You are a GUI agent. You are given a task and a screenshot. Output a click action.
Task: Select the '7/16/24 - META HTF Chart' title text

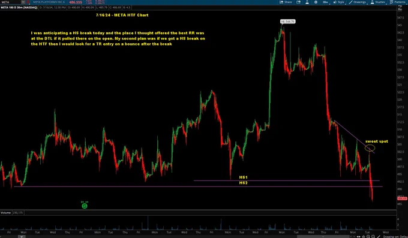point(122,15)
